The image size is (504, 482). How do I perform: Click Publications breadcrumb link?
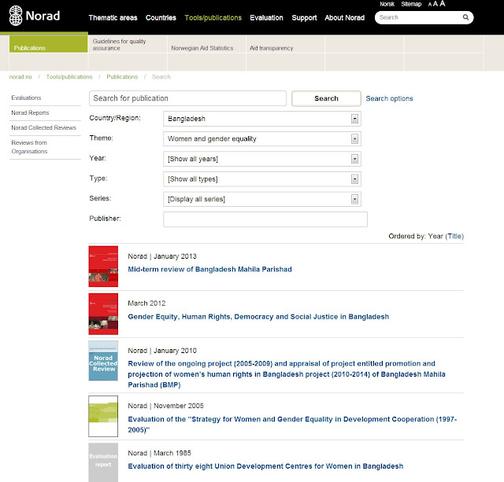click(x=122, y=77)
